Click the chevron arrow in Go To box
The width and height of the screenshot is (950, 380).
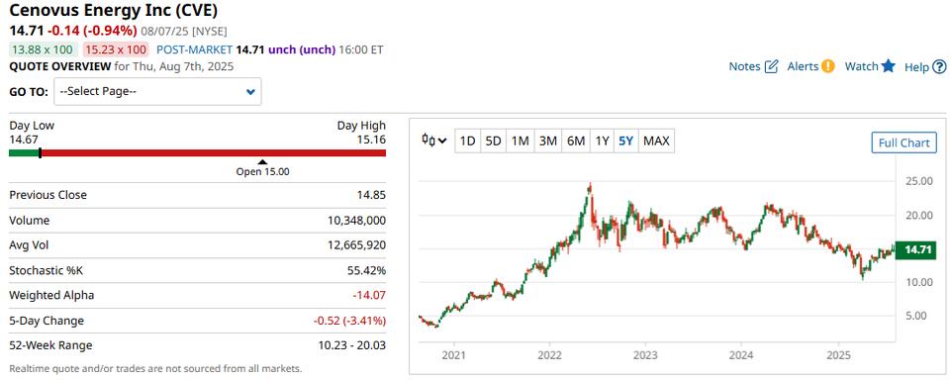[x=250, y=92]
